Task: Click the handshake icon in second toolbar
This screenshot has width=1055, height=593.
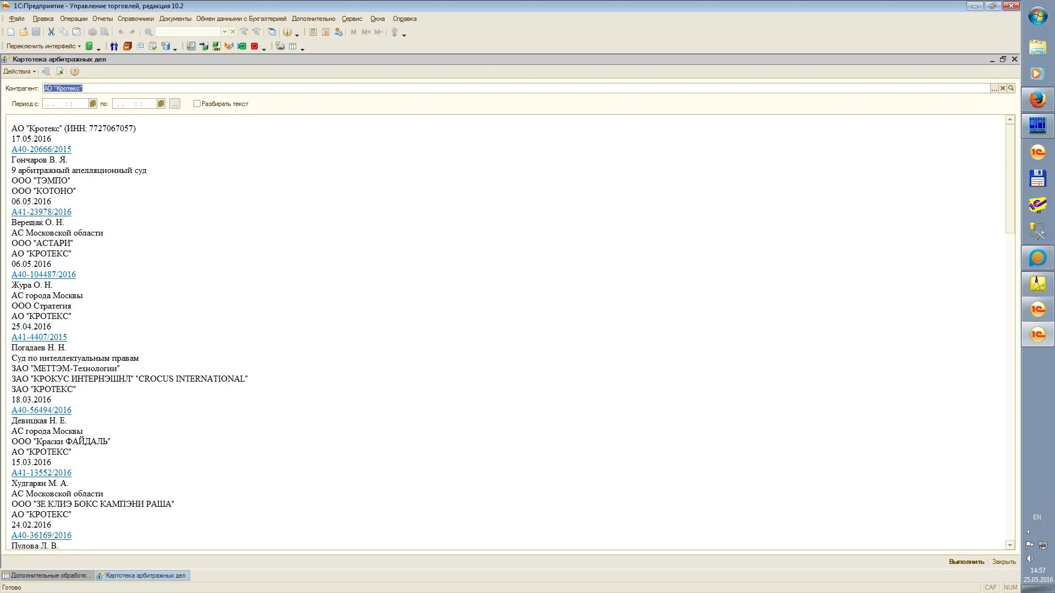Action: (229, 46)
